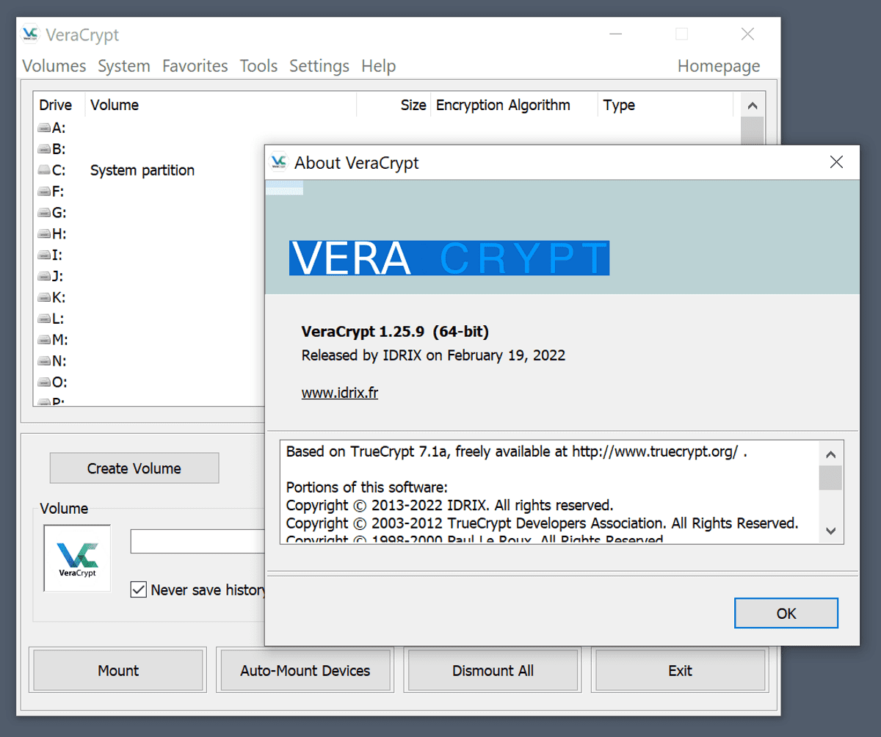Click the G: drive icon in list
Viewport: 881px width, 737px height.
(44, 214)
